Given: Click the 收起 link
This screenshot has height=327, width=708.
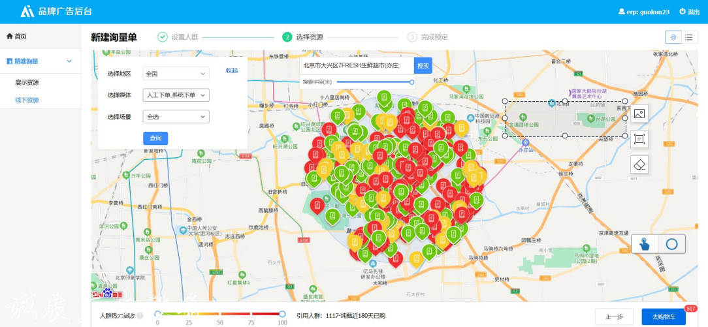Looking at the screenshot, I should (232, 70).
